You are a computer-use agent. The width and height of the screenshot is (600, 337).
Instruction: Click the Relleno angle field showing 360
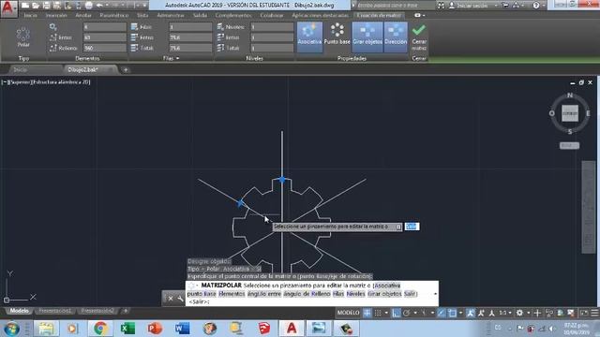pos(104,48)
